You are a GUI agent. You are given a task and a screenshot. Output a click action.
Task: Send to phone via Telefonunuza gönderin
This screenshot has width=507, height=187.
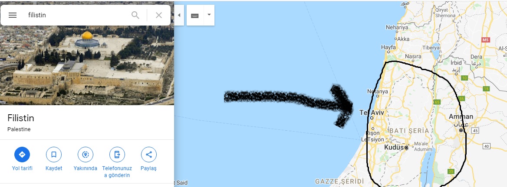click(x=117, y=155)
